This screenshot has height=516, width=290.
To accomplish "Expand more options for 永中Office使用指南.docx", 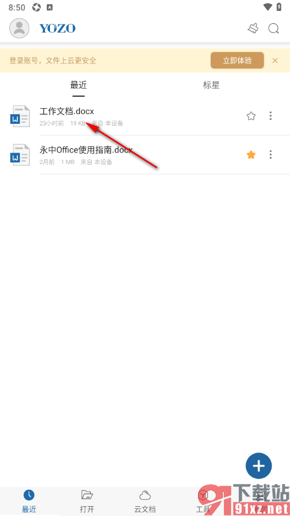I will pyautogui.click(x=270, y=155).
